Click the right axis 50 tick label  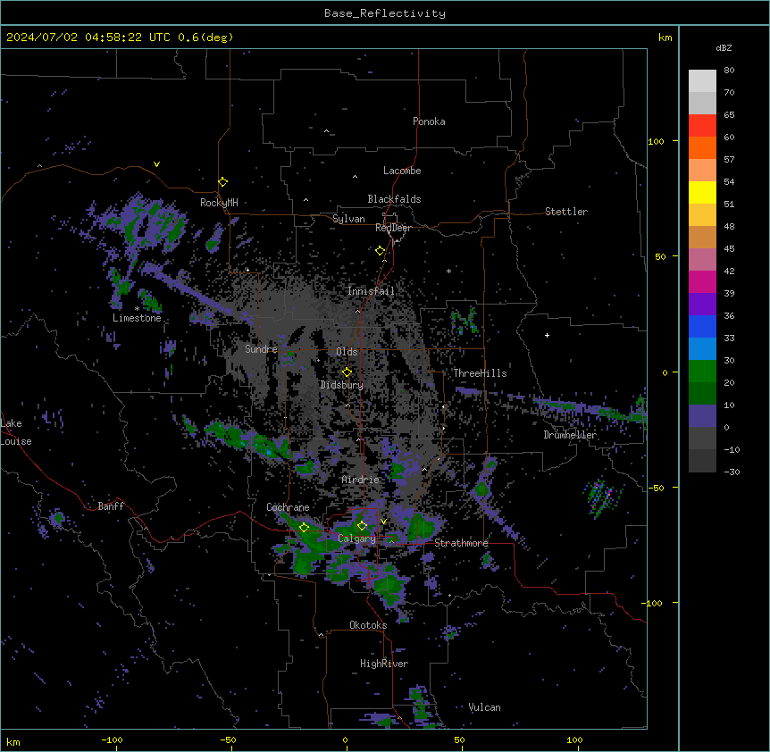point(660,256)
